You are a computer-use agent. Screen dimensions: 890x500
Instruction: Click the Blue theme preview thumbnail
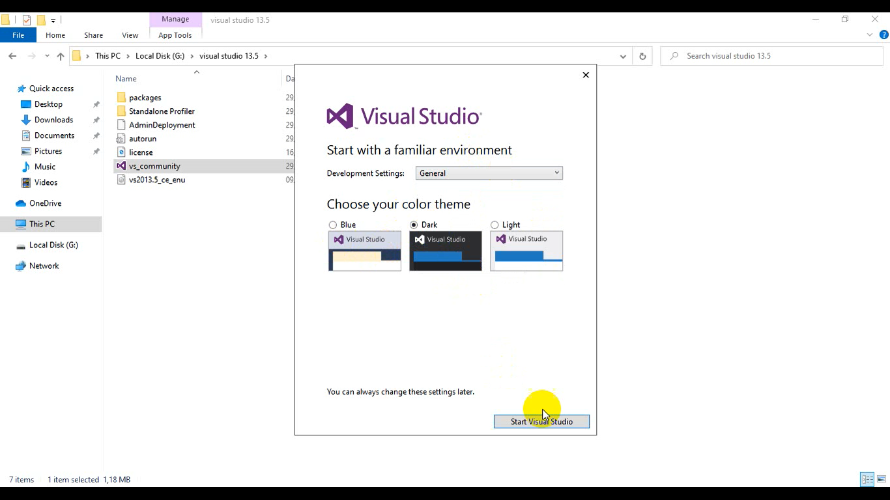coord(365,251)
